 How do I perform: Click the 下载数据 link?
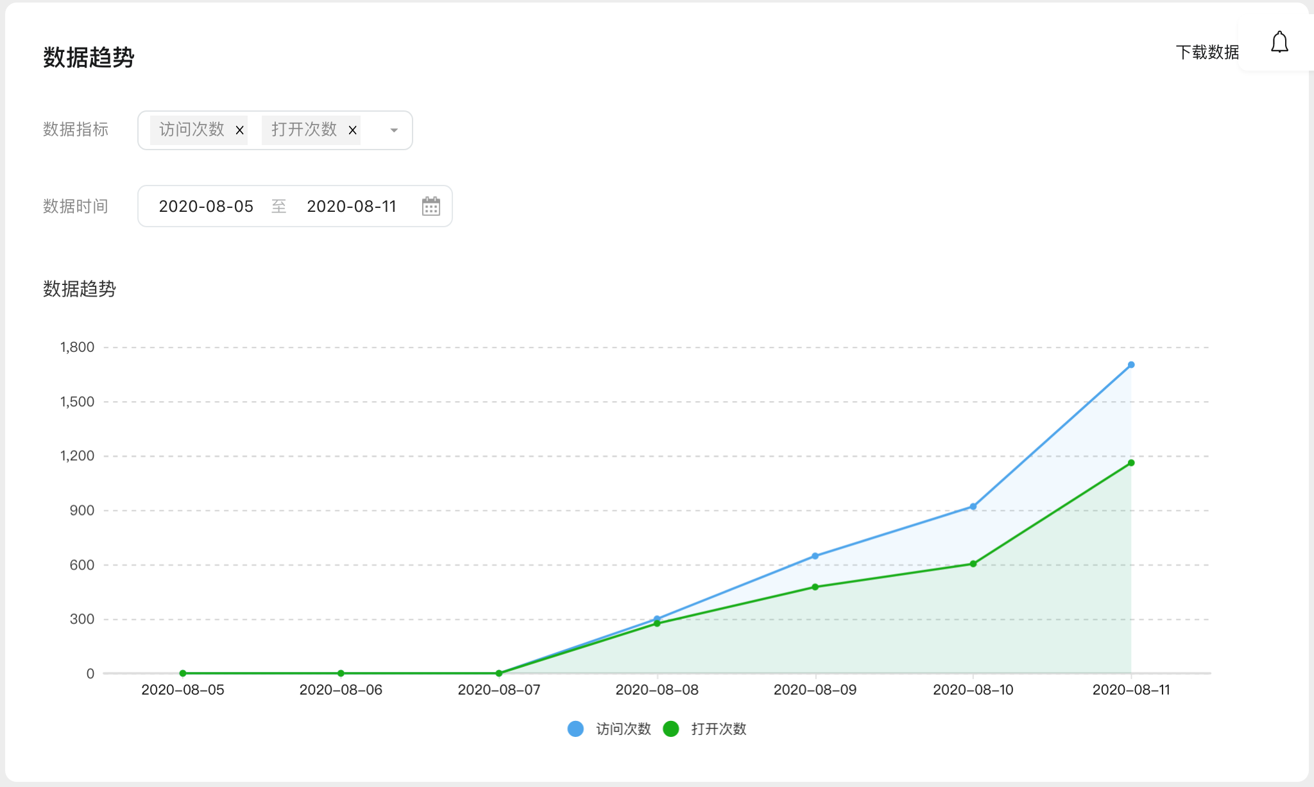click(1206, 52)
